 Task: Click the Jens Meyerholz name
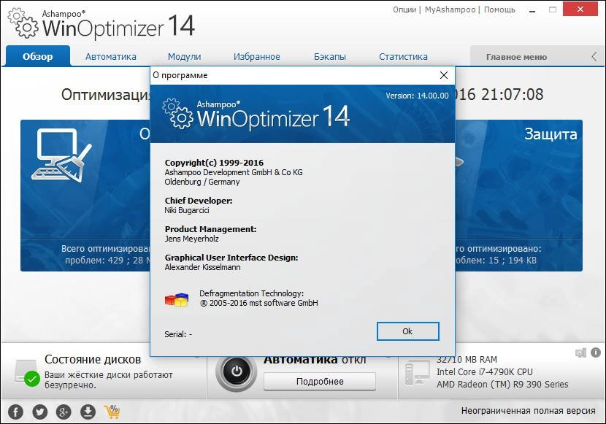192,239
